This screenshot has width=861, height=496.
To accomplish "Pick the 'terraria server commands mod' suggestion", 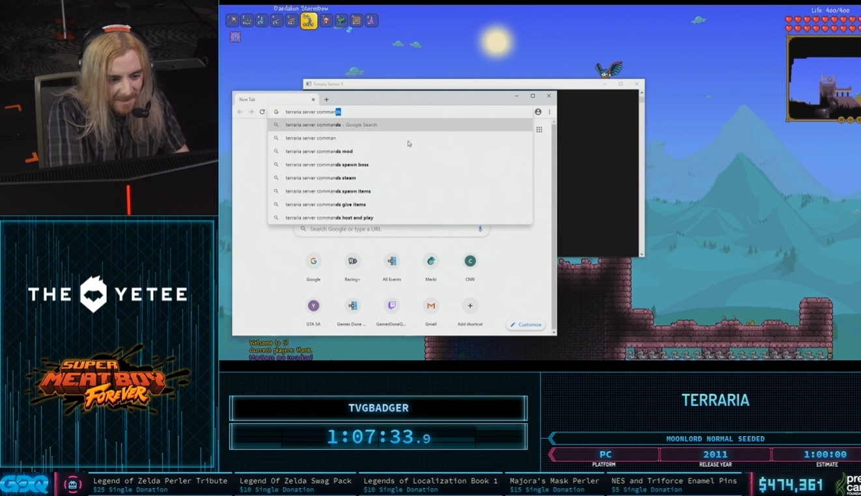I will point(400,152).
